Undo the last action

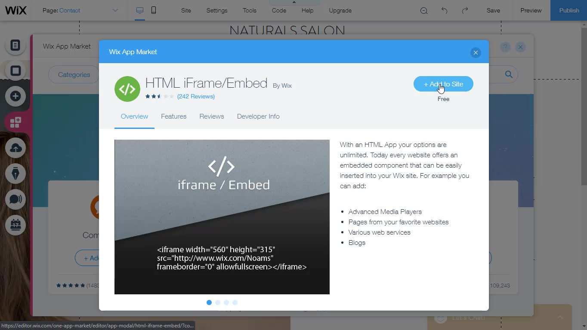point(444,10)
